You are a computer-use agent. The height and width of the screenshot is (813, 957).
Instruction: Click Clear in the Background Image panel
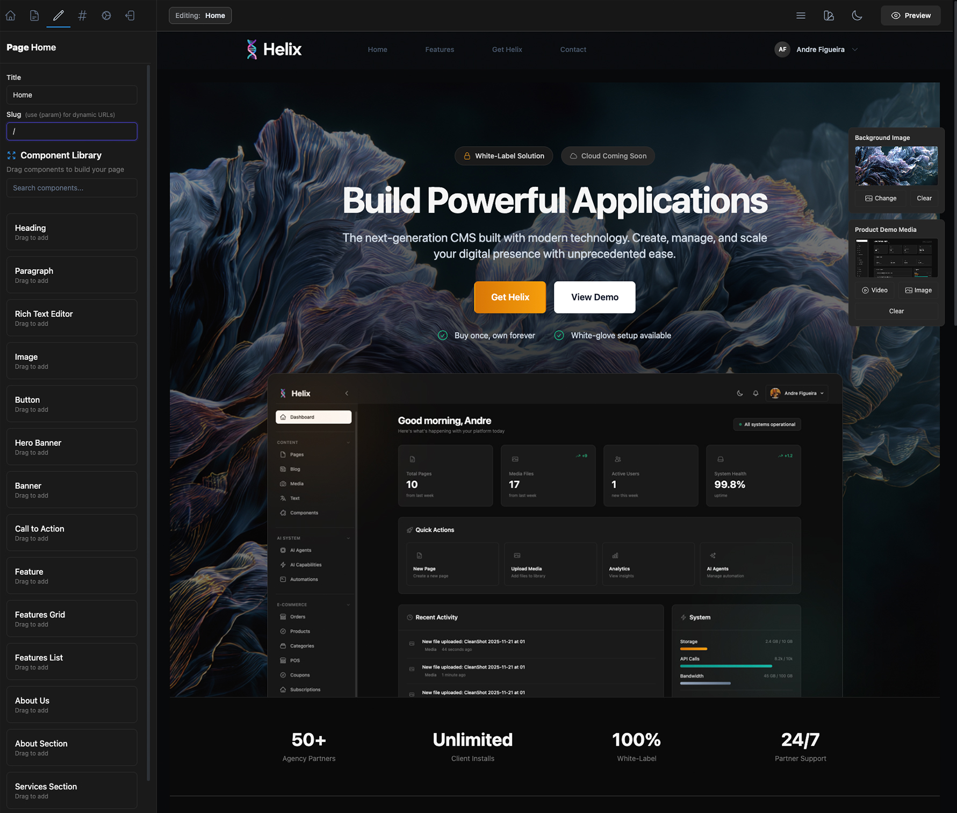tap(924, 198)
